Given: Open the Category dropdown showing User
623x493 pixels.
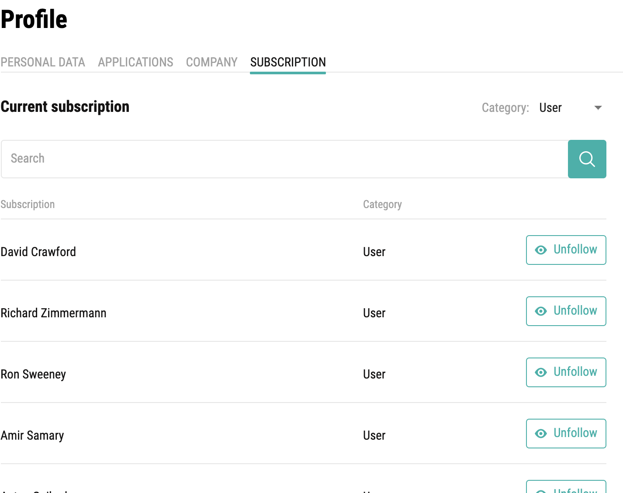Looking at the screenshot, I should (571, 108).
